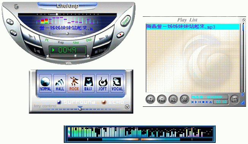The width and height of the screenshot is (248, 144).
Task: Click the eject icon in the playlist controls
Action: [x=210, y=102]
